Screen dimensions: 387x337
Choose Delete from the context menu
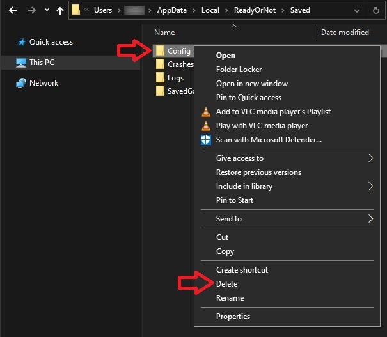(226, 284)
